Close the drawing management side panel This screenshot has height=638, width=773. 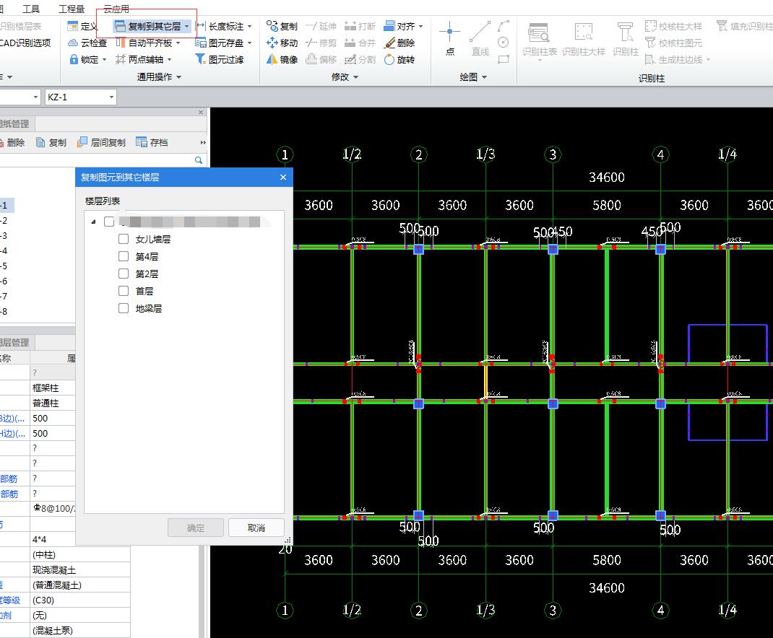tap(201, 113)
